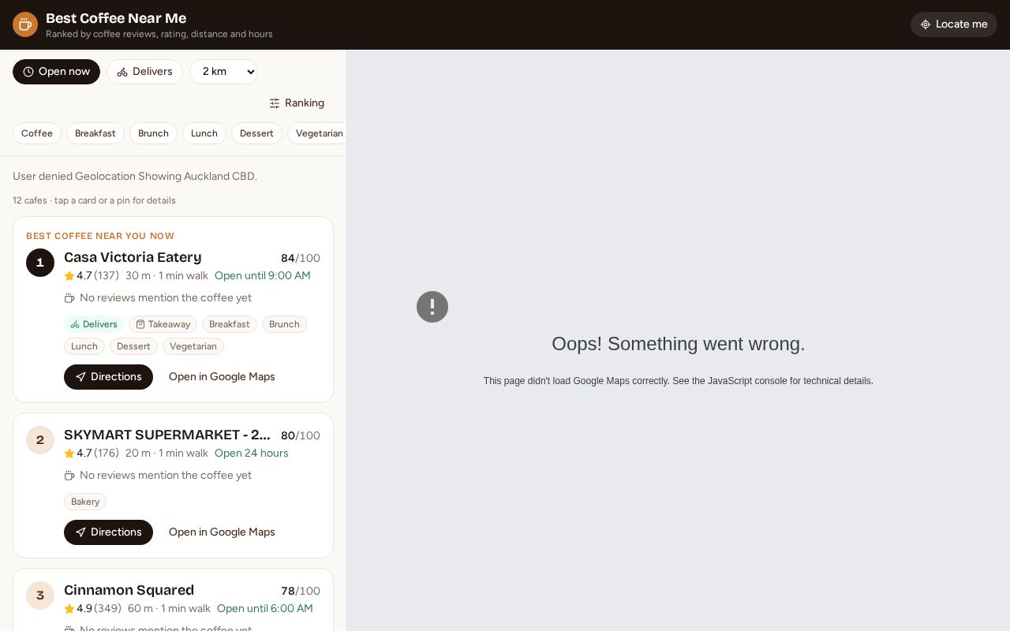Get Directions to SKYMART SUPERMARKET

tap(108, 532)
